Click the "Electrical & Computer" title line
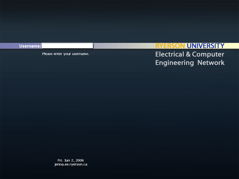The image size is (239, 179). (x=190, y=54)
